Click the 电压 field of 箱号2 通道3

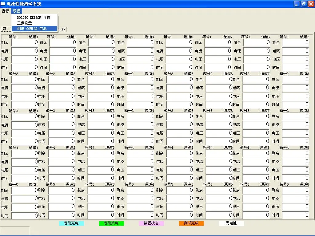[101, 96]
